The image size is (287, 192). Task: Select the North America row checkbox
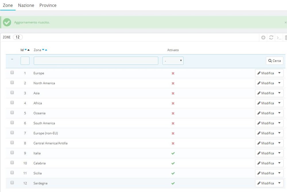12,83
